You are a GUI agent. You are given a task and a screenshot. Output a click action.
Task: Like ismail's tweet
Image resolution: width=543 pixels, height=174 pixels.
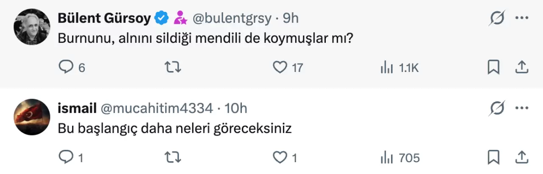(x=280, y=158)
